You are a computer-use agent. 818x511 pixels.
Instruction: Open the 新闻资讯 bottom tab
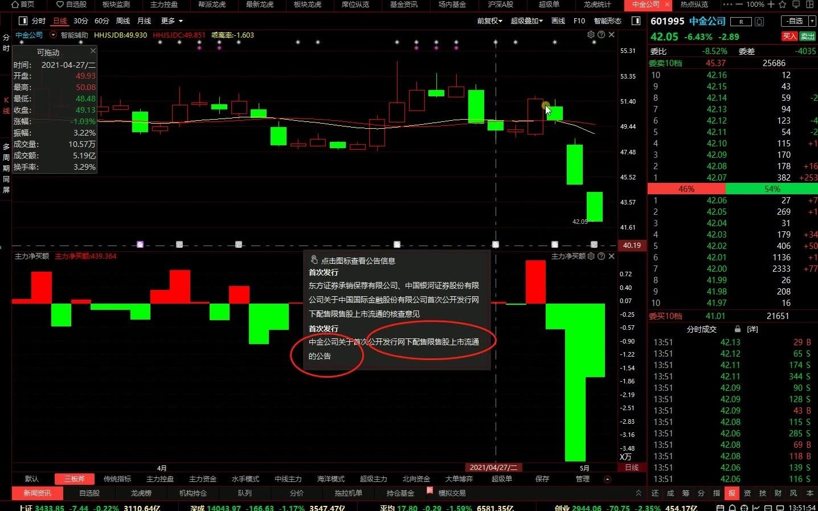coord(38,493)
